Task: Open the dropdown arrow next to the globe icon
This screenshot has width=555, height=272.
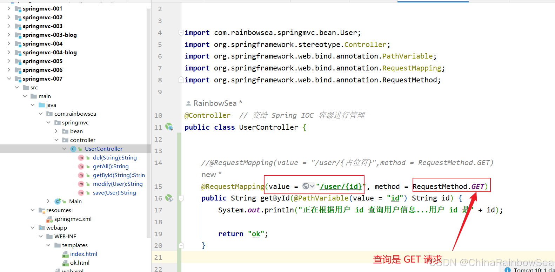Action: (x=312, y=186)
